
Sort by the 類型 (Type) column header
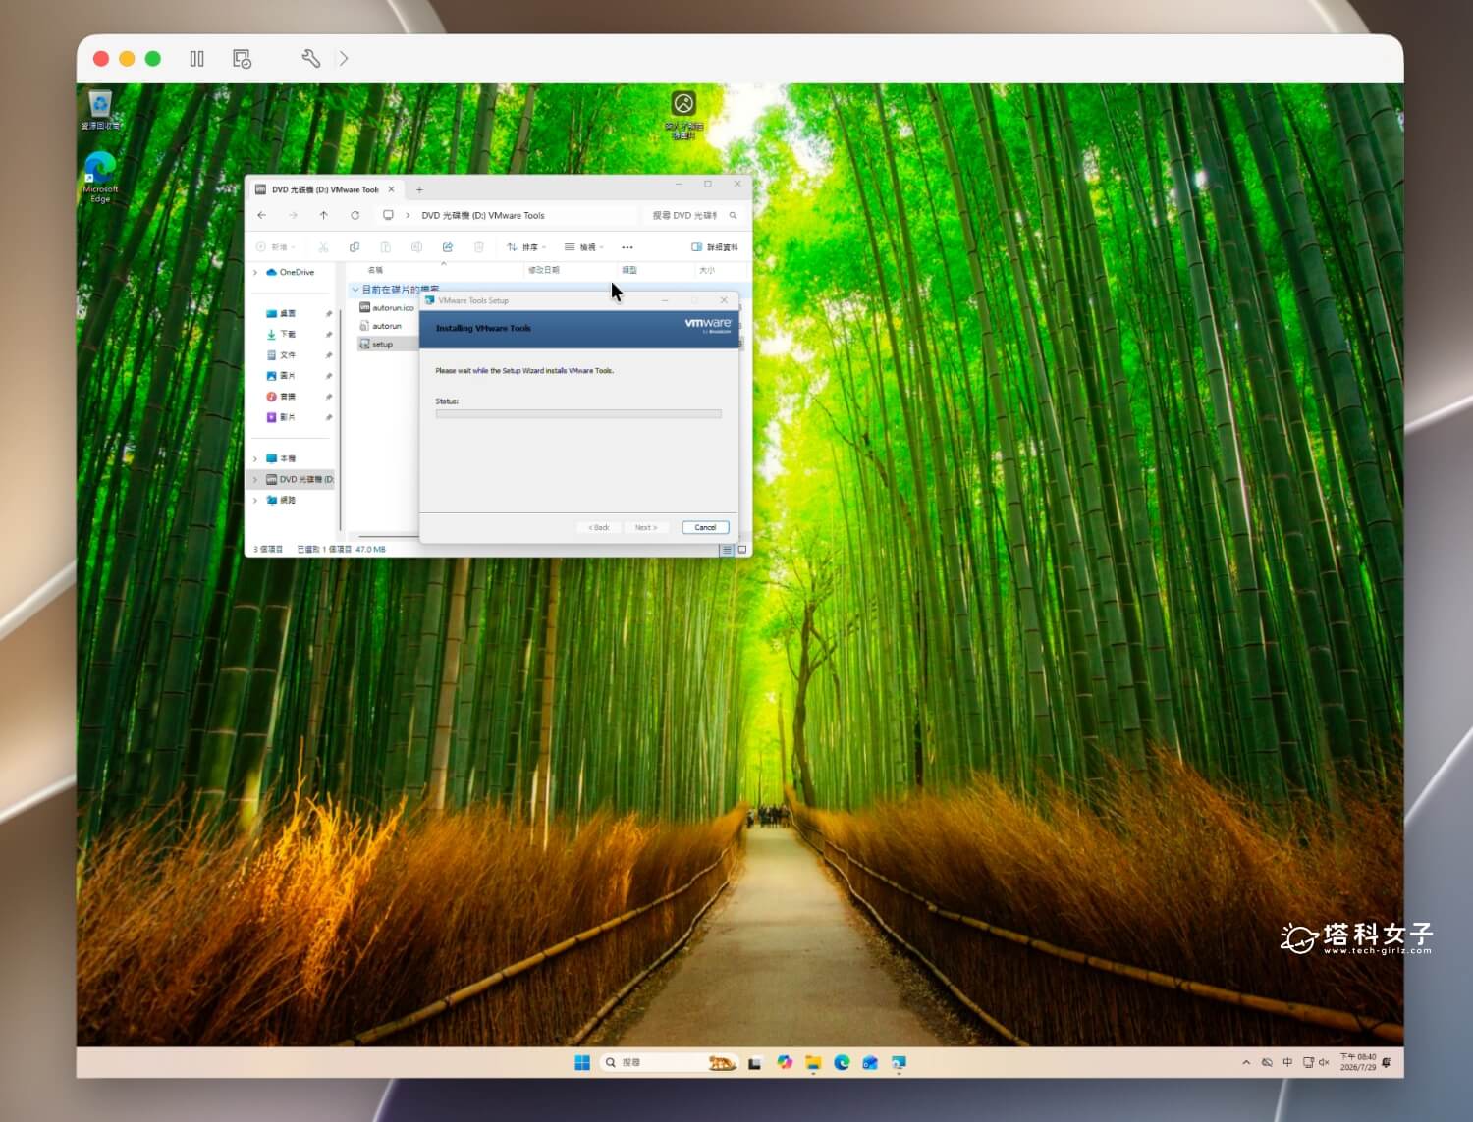click(x=629, y=270)
